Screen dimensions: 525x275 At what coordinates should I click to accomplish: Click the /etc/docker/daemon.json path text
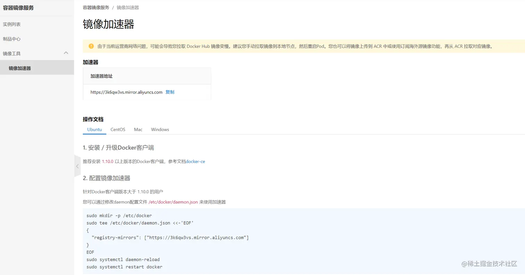tap(173, 202)
